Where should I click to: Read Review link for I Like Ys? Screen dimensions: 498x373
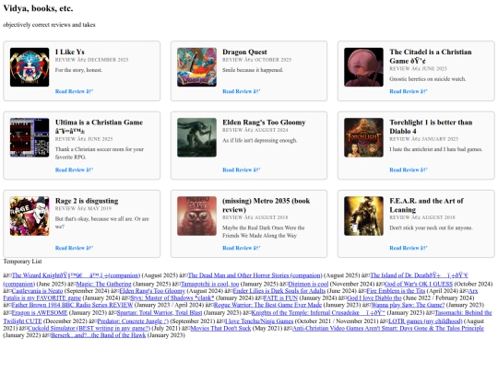point(74,91)
